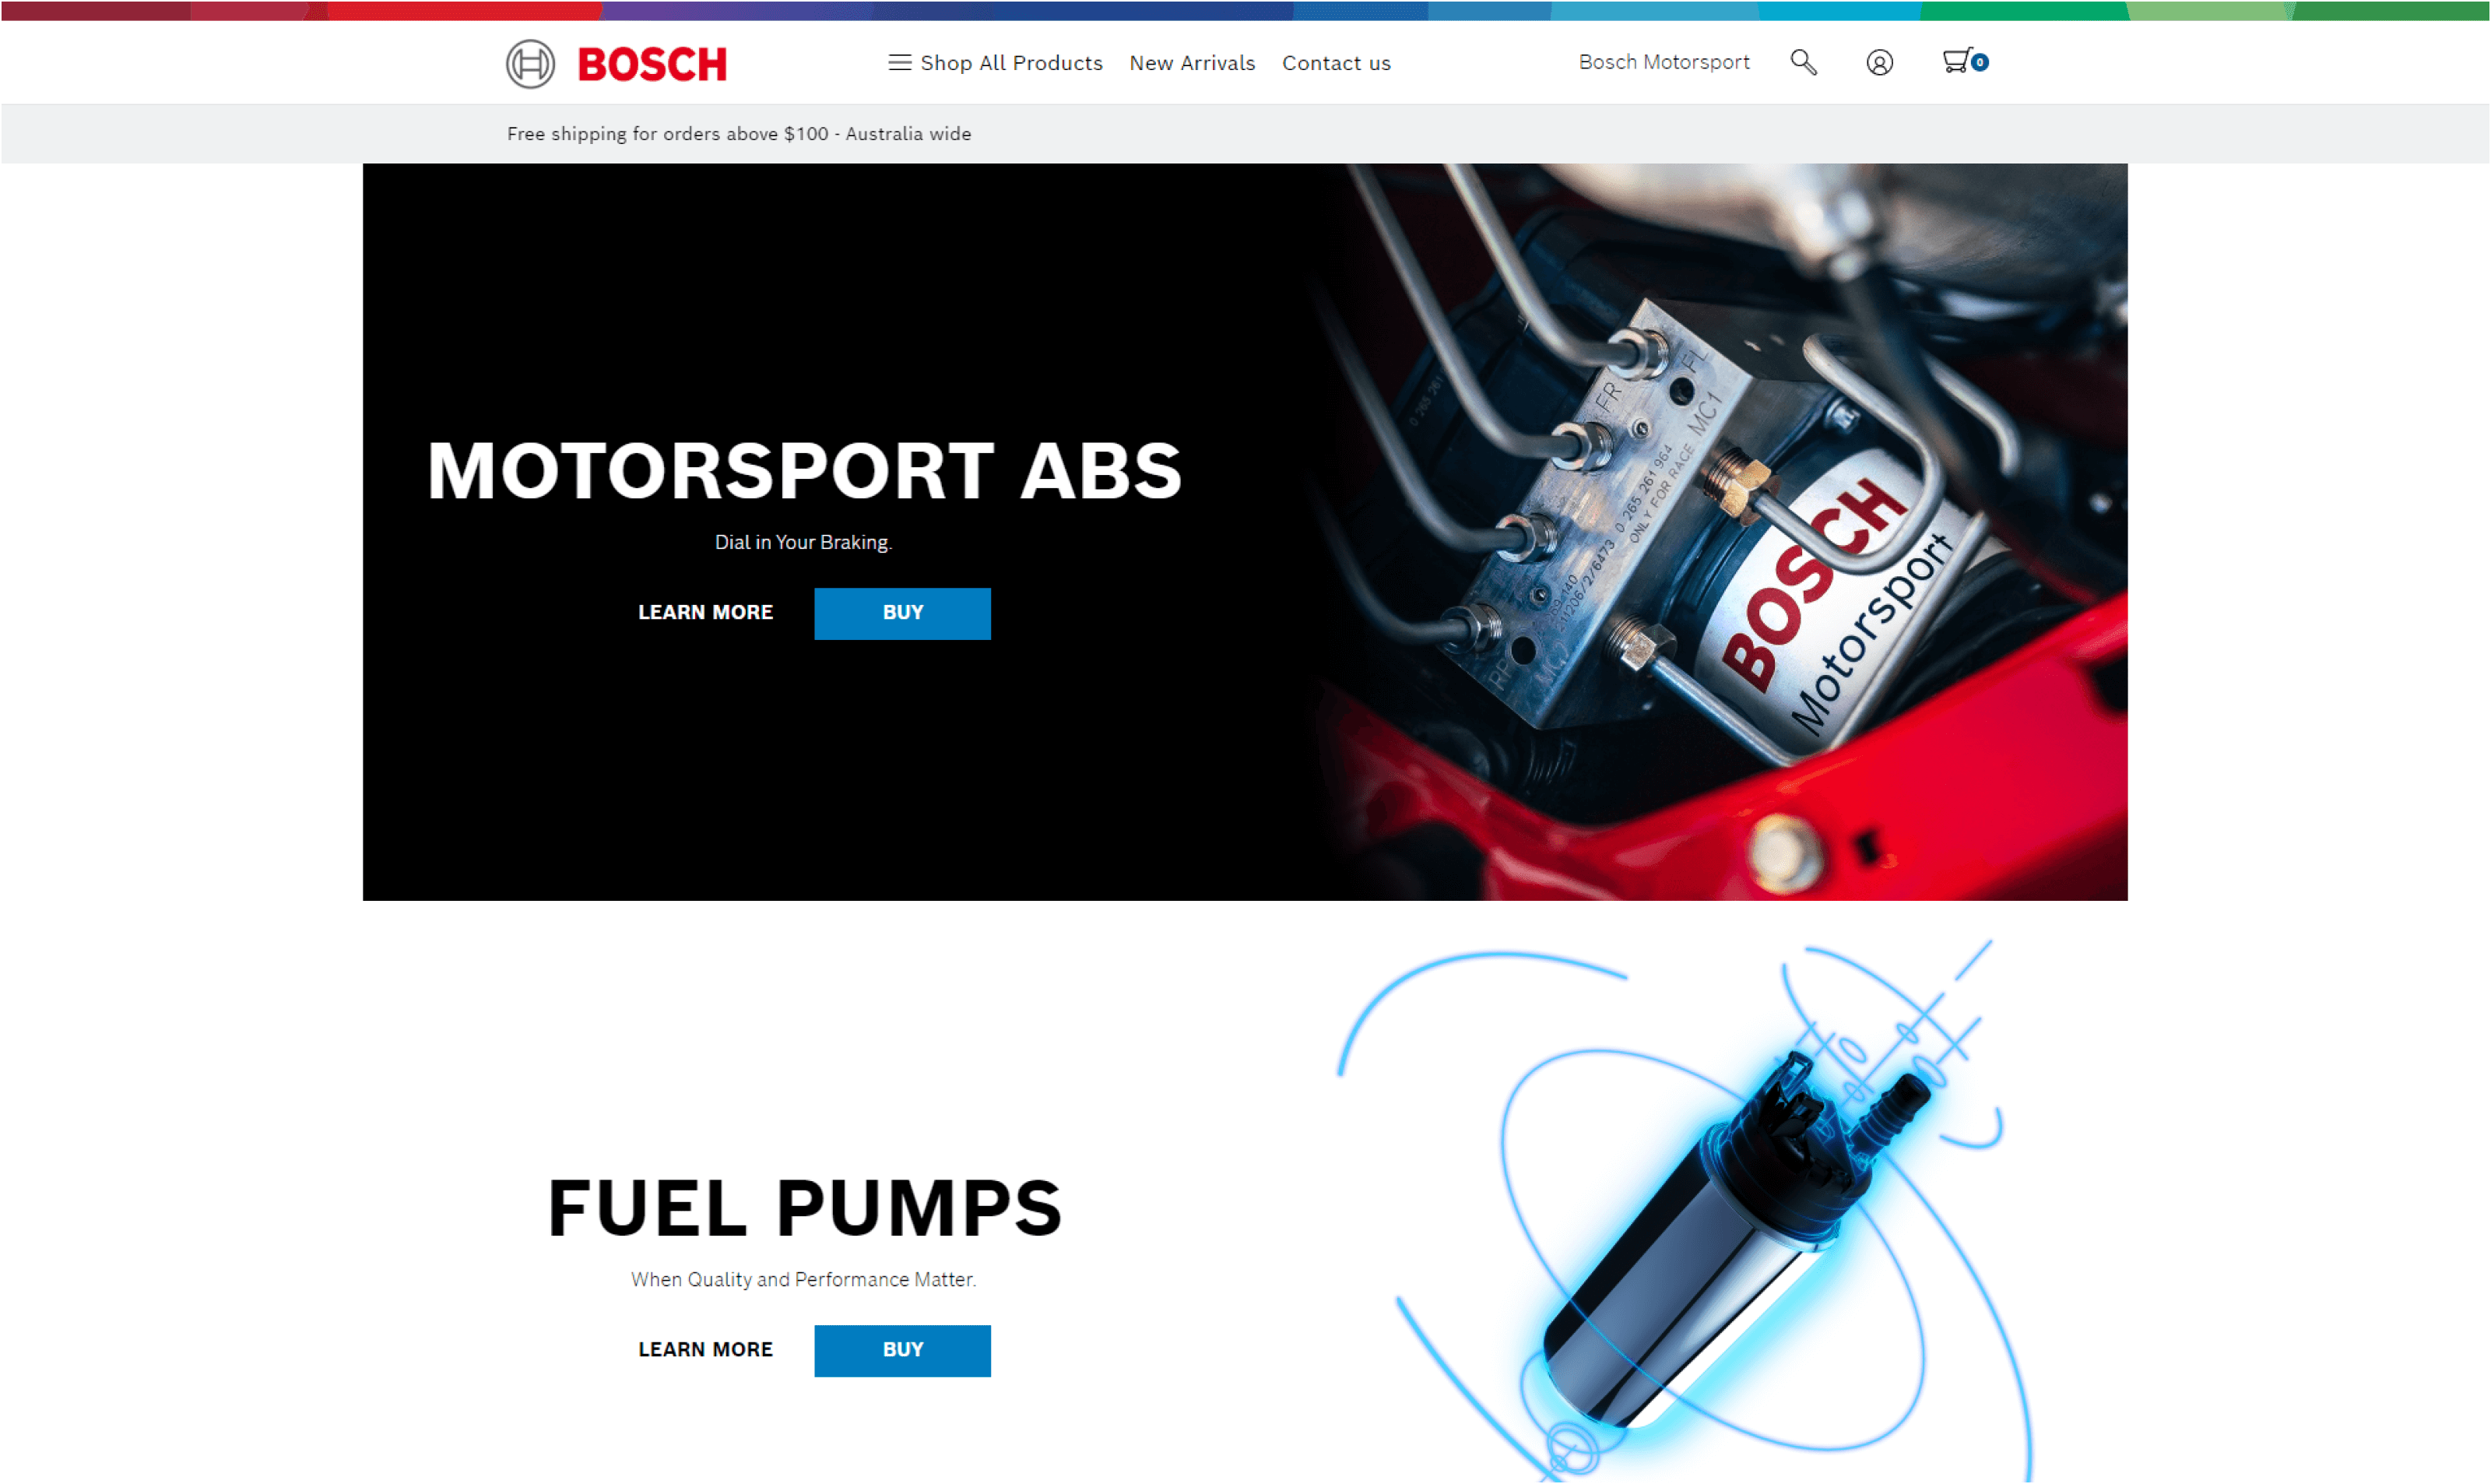Visit the Bosch Motorsport link
The image size is (2491, 1484).
click(1664, 62)
